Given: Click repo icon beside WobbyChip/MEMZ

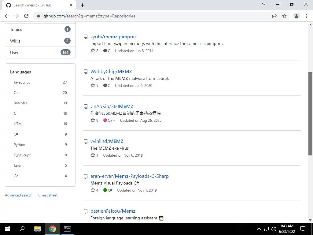Looking at the screenshot, I should pyautogui.click(x=86, y=72).
